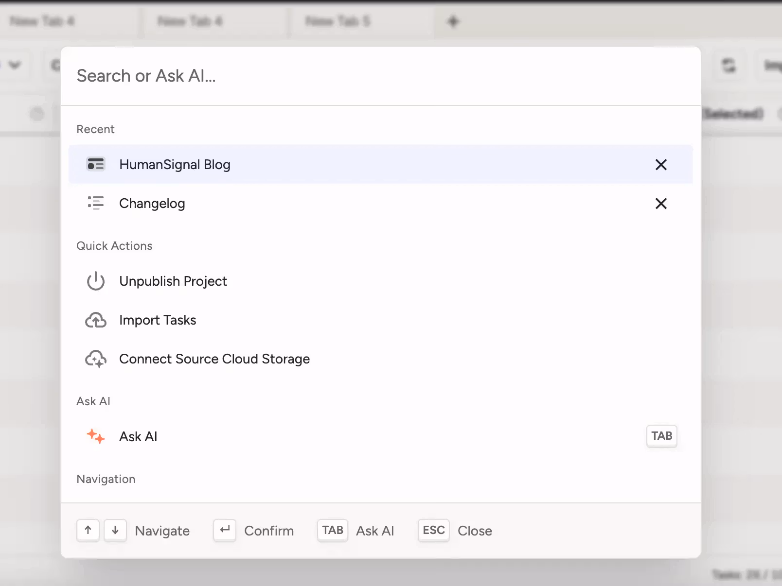Click the Changelog list icon

point(96,203)
